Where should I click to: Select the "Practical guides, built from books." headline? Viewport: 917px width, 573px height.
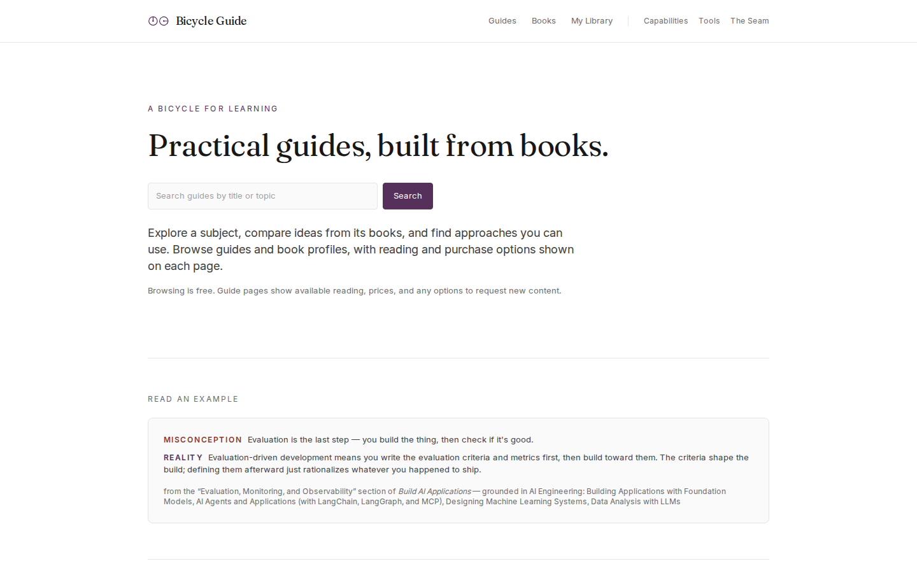tap(378, 146)
